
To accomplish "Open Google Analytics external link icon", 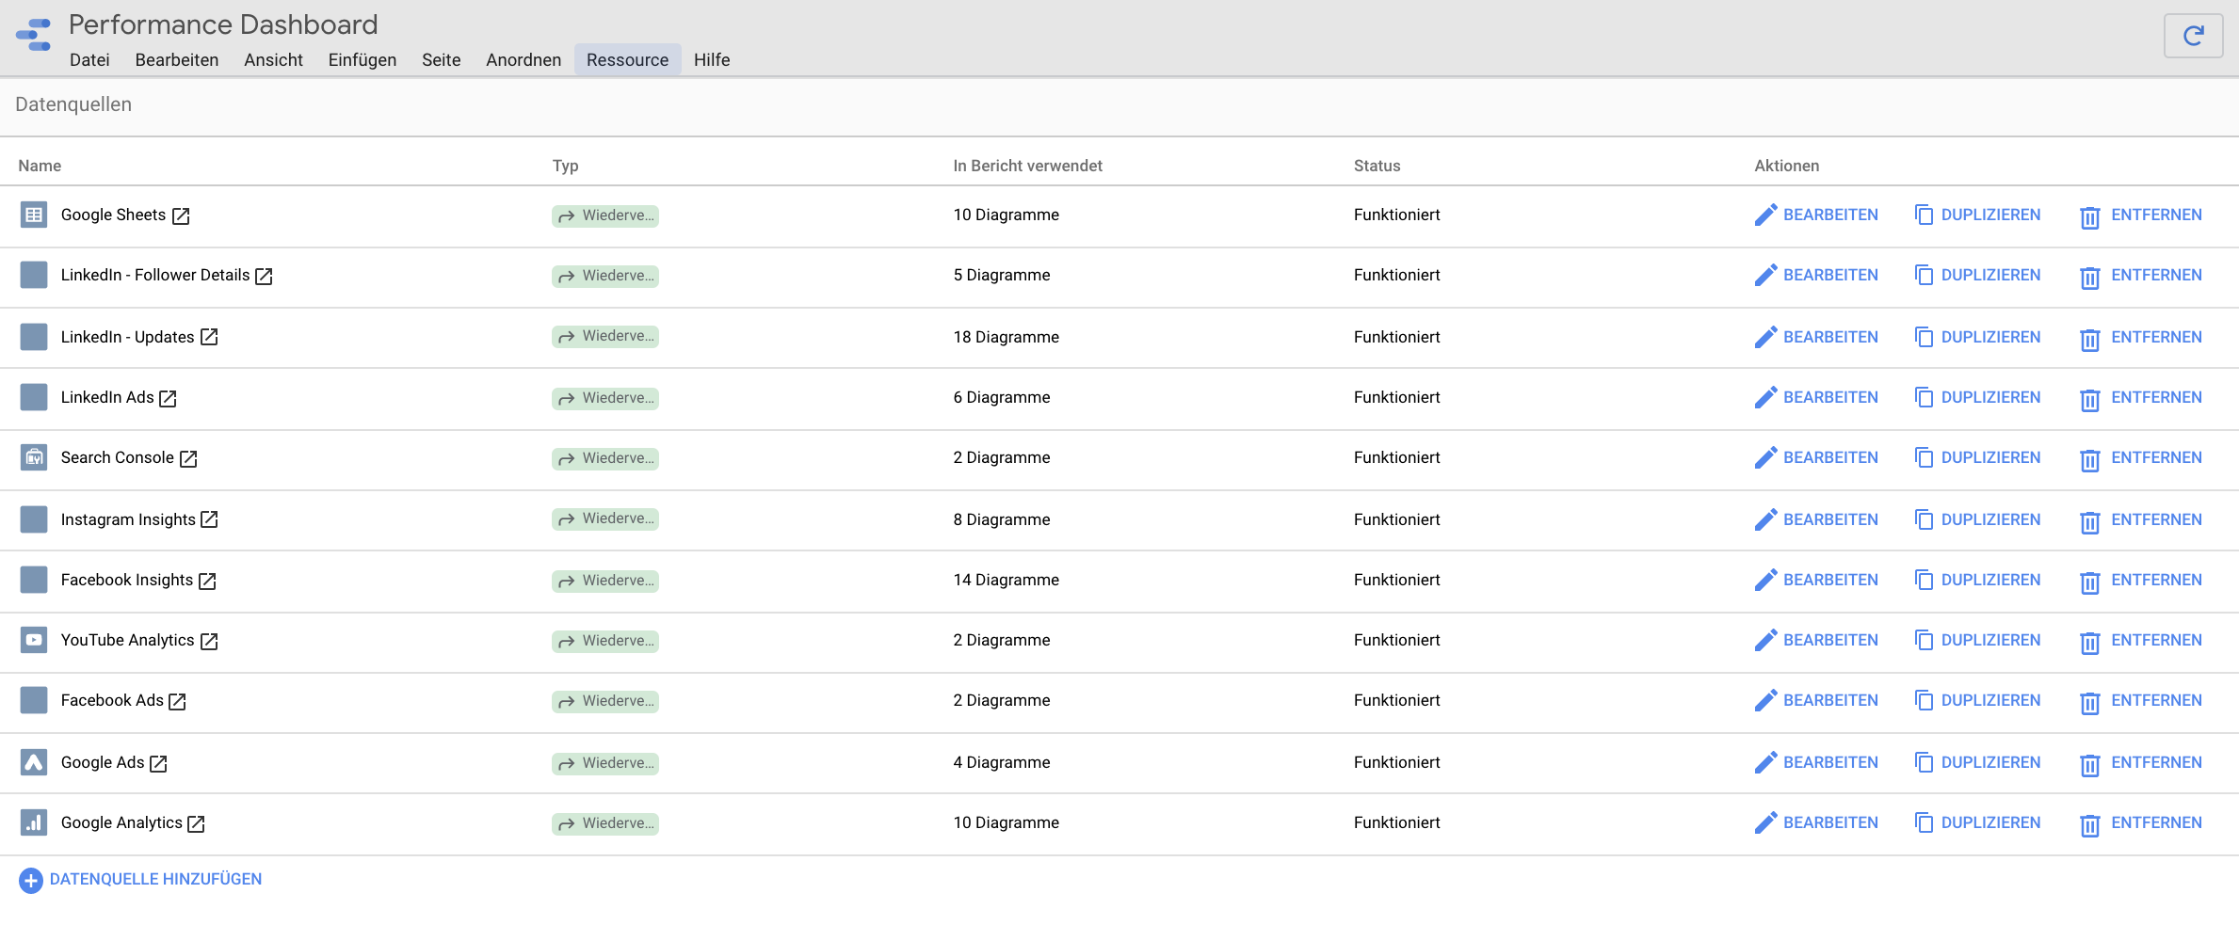I will click(x=197, y=824).
